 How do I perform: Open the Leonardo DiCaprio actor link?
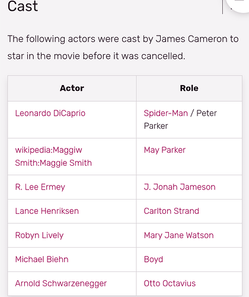[x=50, y=113]
